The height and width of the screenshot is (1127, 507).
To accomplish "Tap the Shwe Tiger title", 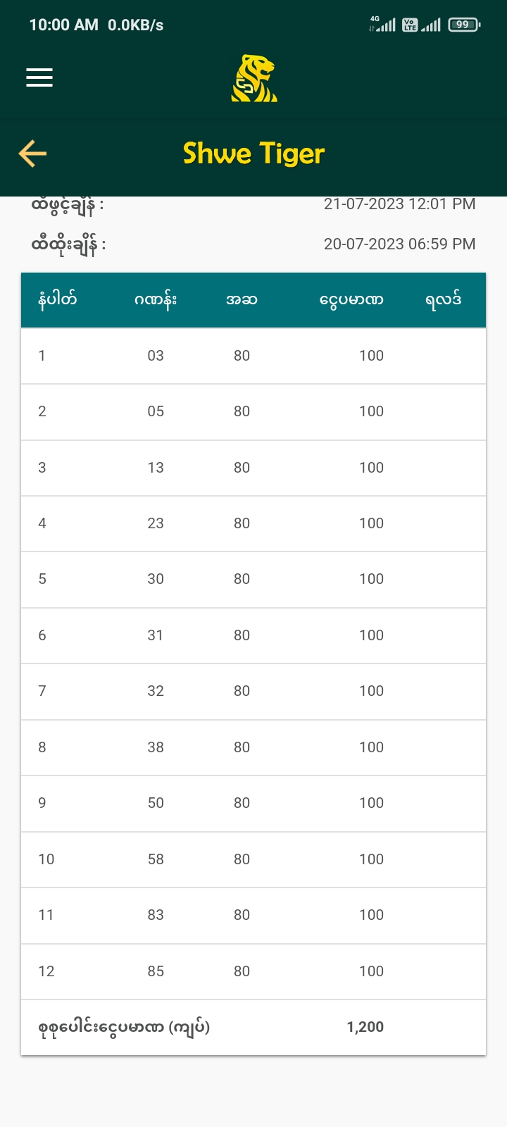I will pyautogui.click(x=254, y=154).
